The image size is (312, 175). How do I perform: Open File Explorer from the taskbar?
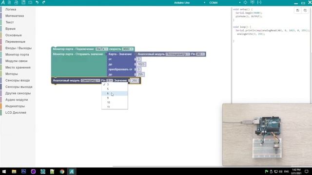click(14, 172)
